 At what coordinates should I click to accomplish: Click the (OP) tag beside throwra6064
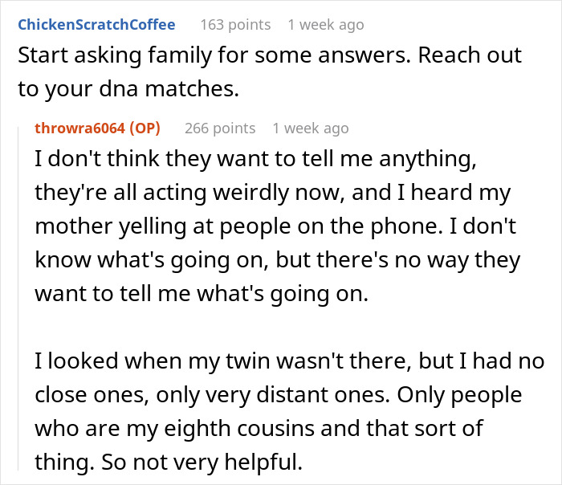tap(148, 128)
